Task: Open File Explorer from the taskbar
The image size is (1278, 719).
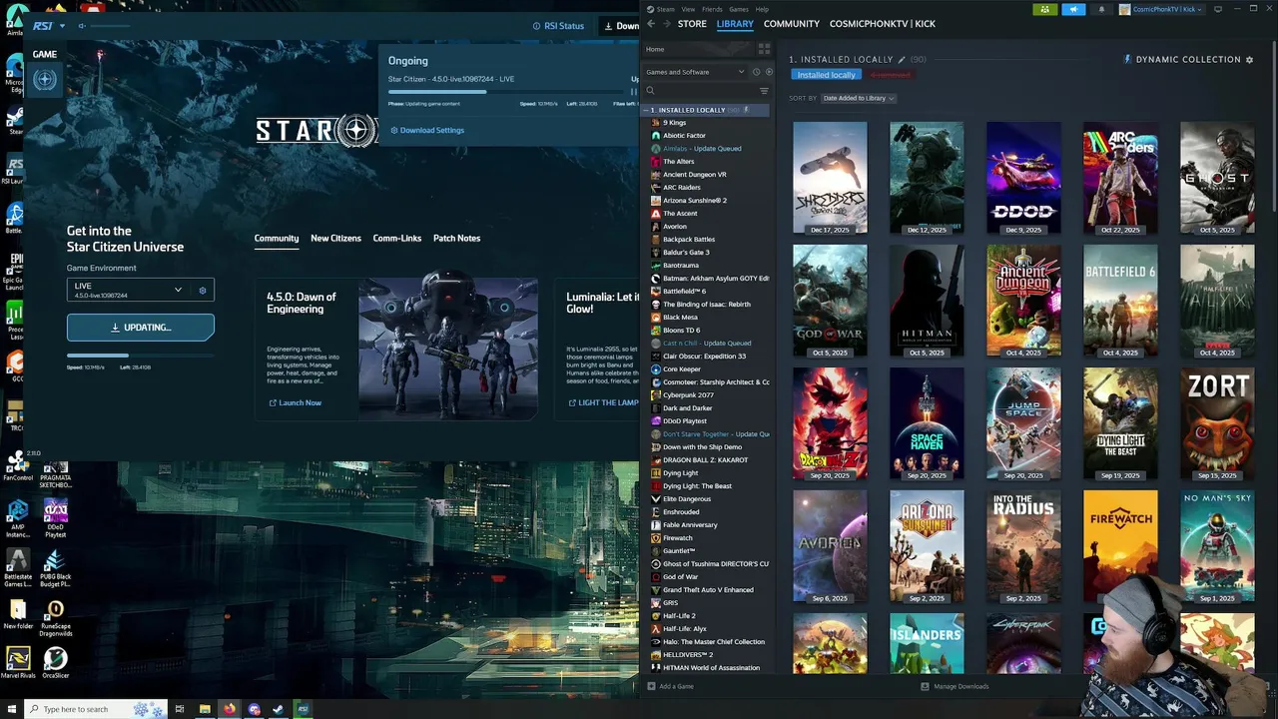Action: point(205,709)
